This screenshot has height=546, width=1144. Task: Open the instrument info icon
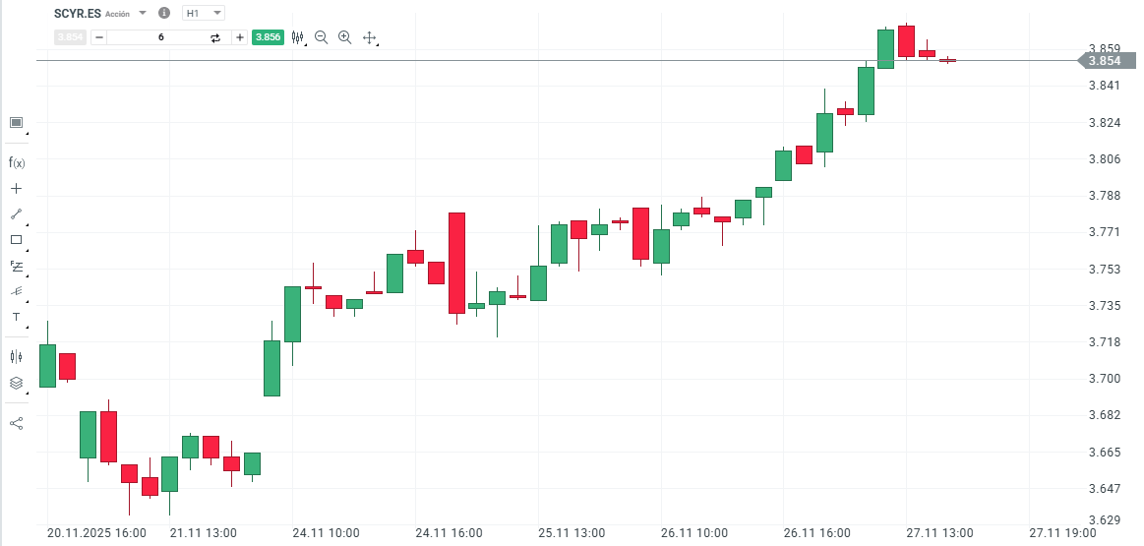coord(163,14)
